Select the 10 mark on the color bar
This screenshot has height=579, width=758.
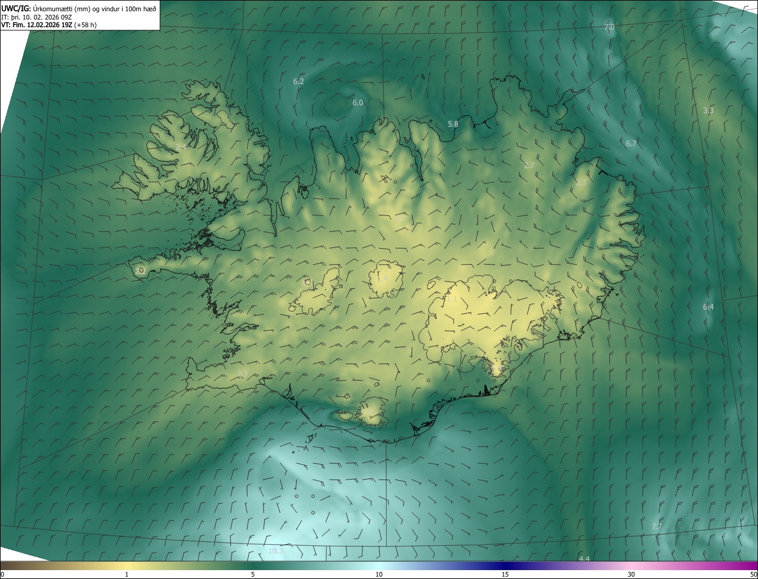pyautogui.click(x=379, y=574)
